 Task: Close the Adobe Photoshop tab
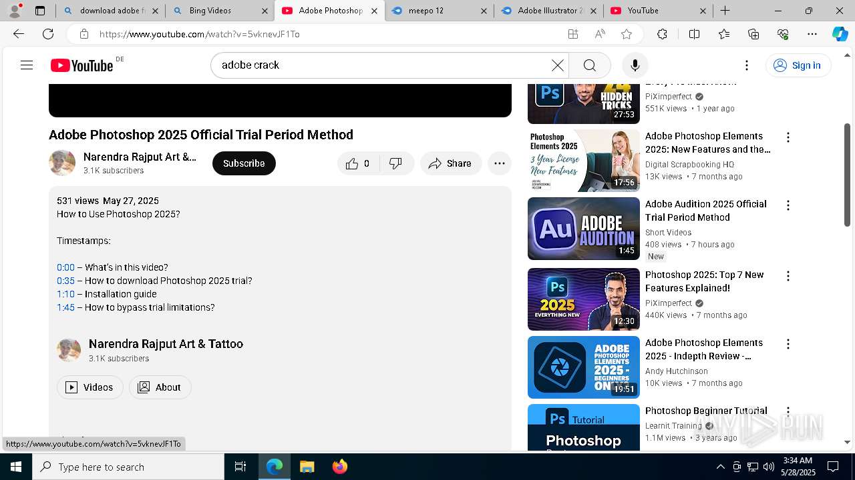click(x=374, y=11)
